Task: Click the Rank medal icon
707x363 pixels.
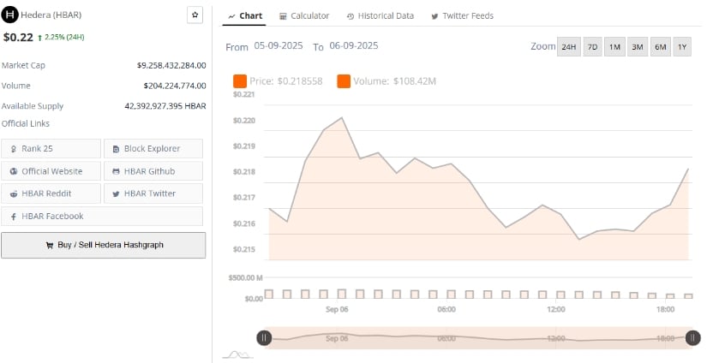Action: click(x=14, y=149)
